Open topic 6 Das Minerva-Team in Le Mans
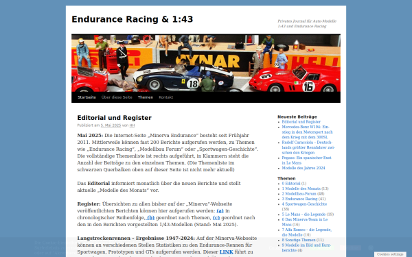412x257 pixels. 305,222
